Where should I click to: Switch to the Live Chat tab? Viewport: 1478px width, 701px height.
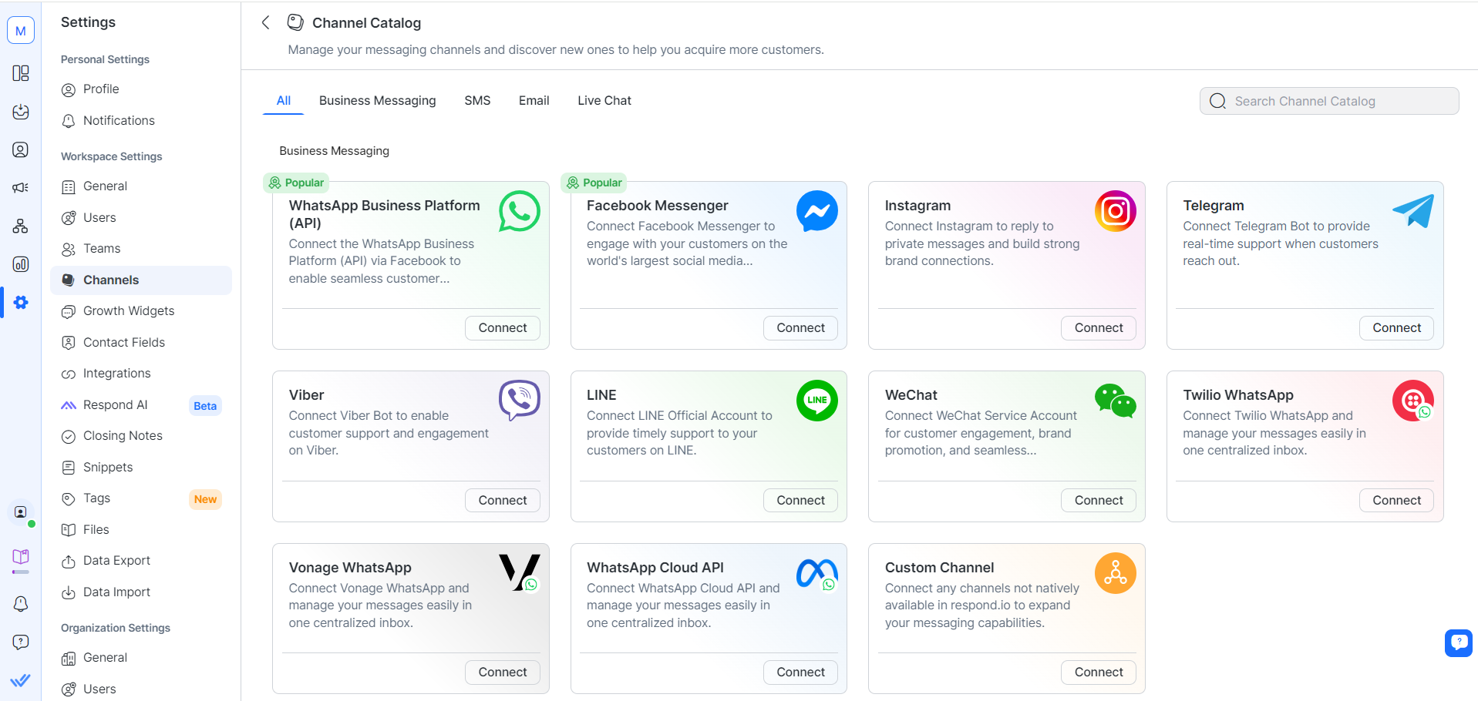coord(604,101)
